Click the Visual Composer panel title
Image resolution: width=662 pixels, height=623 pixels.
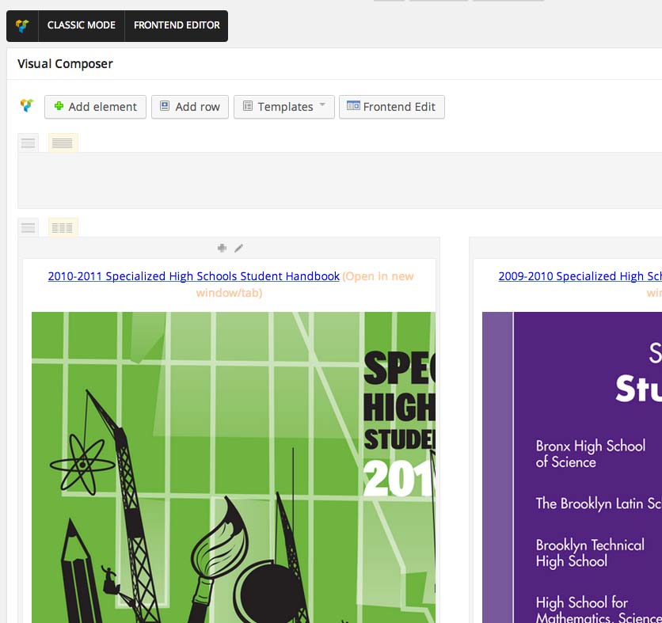click(x=65, y=64)
